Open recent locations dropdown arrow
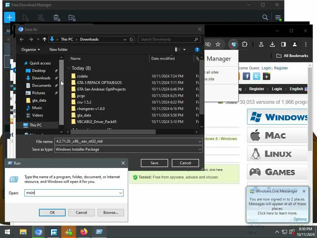317x238 pixels. point(38,39)
